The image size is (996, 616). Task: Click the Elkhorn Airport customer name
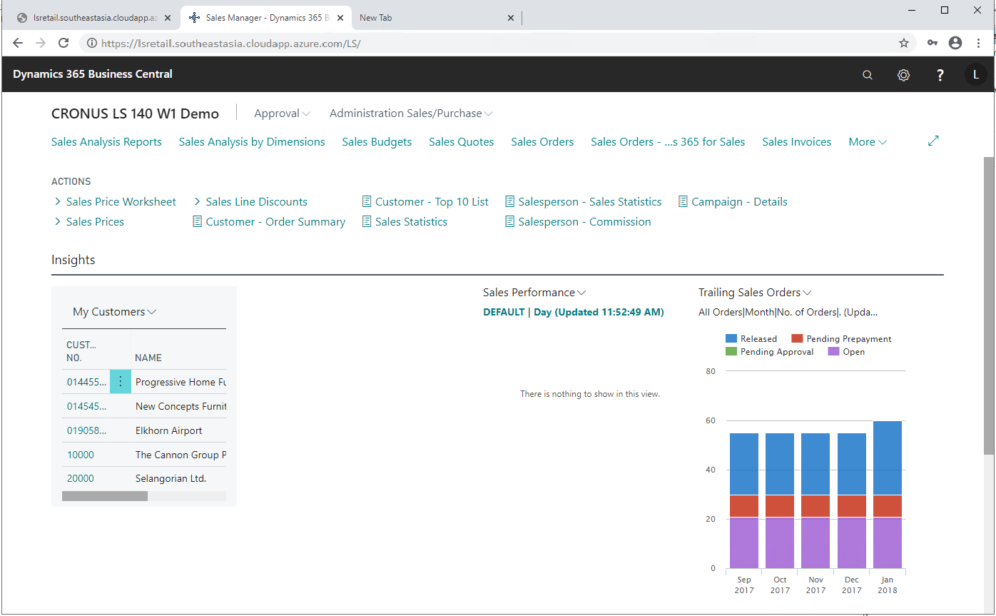(168, 430)
